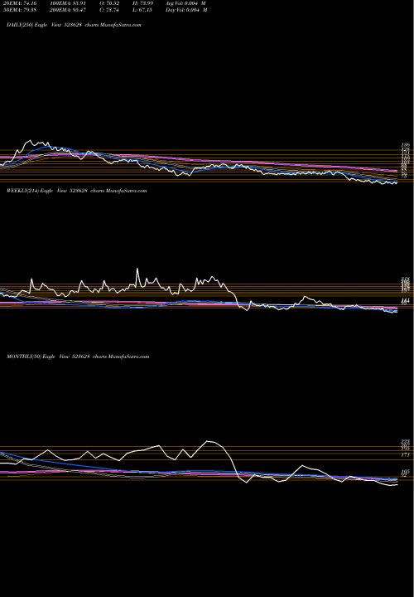Click the 50EMA value in the header
414x597 pixels.
[x=18, y=10]
